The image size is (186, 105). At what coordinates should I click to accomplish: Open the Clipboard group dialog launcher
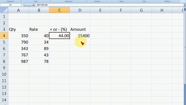coord(21,1)
